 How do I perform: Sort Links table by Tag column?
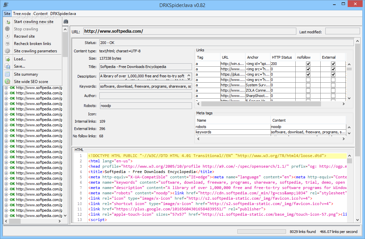(208, 57)
